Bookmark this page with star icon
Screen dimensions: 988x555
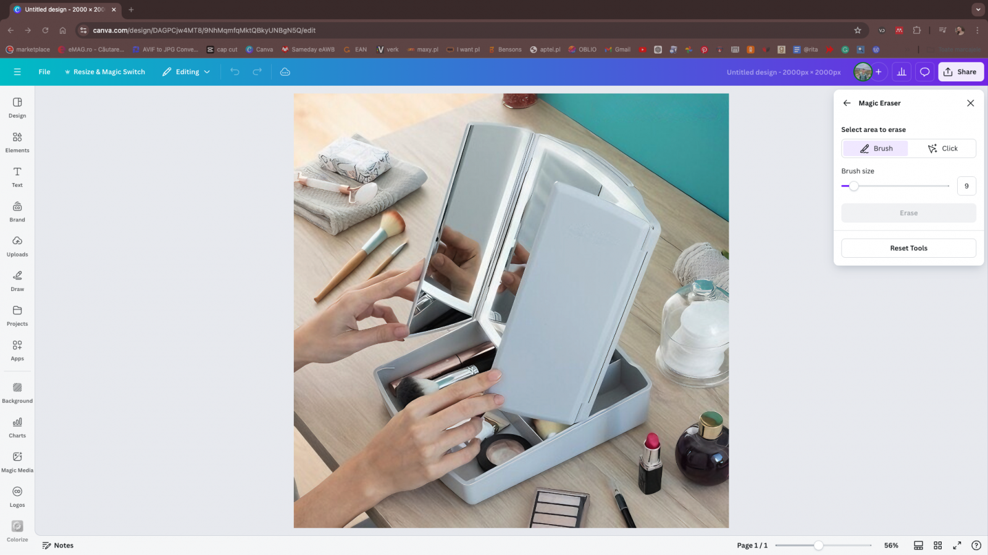pos(857,30)
